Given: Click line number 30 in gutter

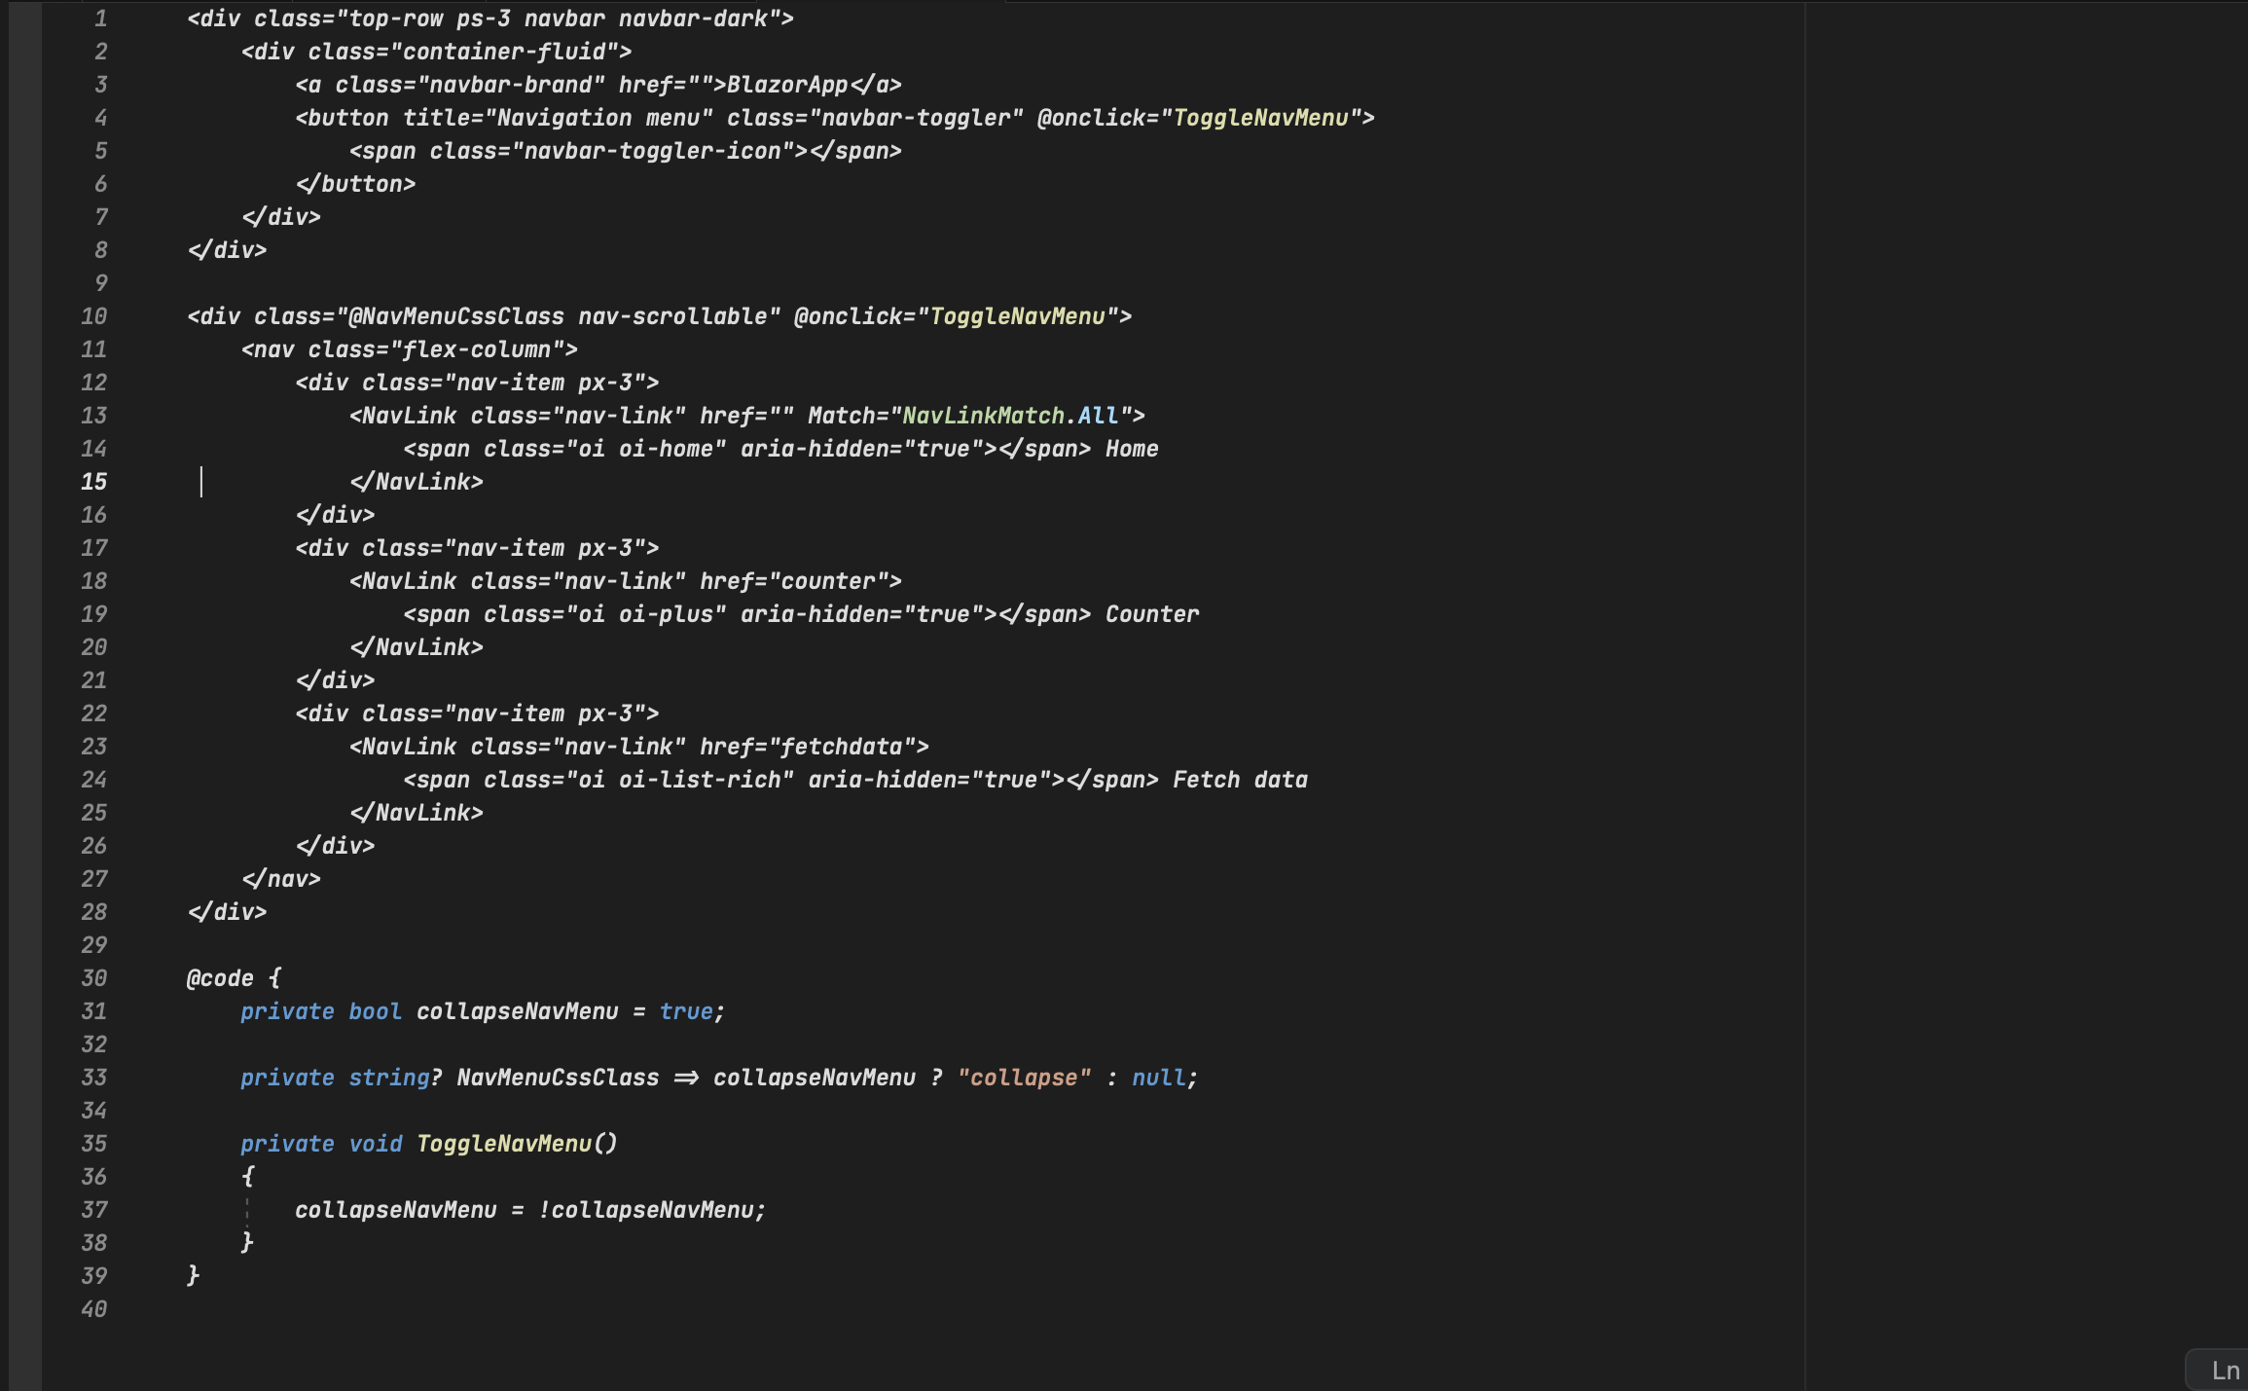Looking at the screenshot, I should click(x=94, y=978).
